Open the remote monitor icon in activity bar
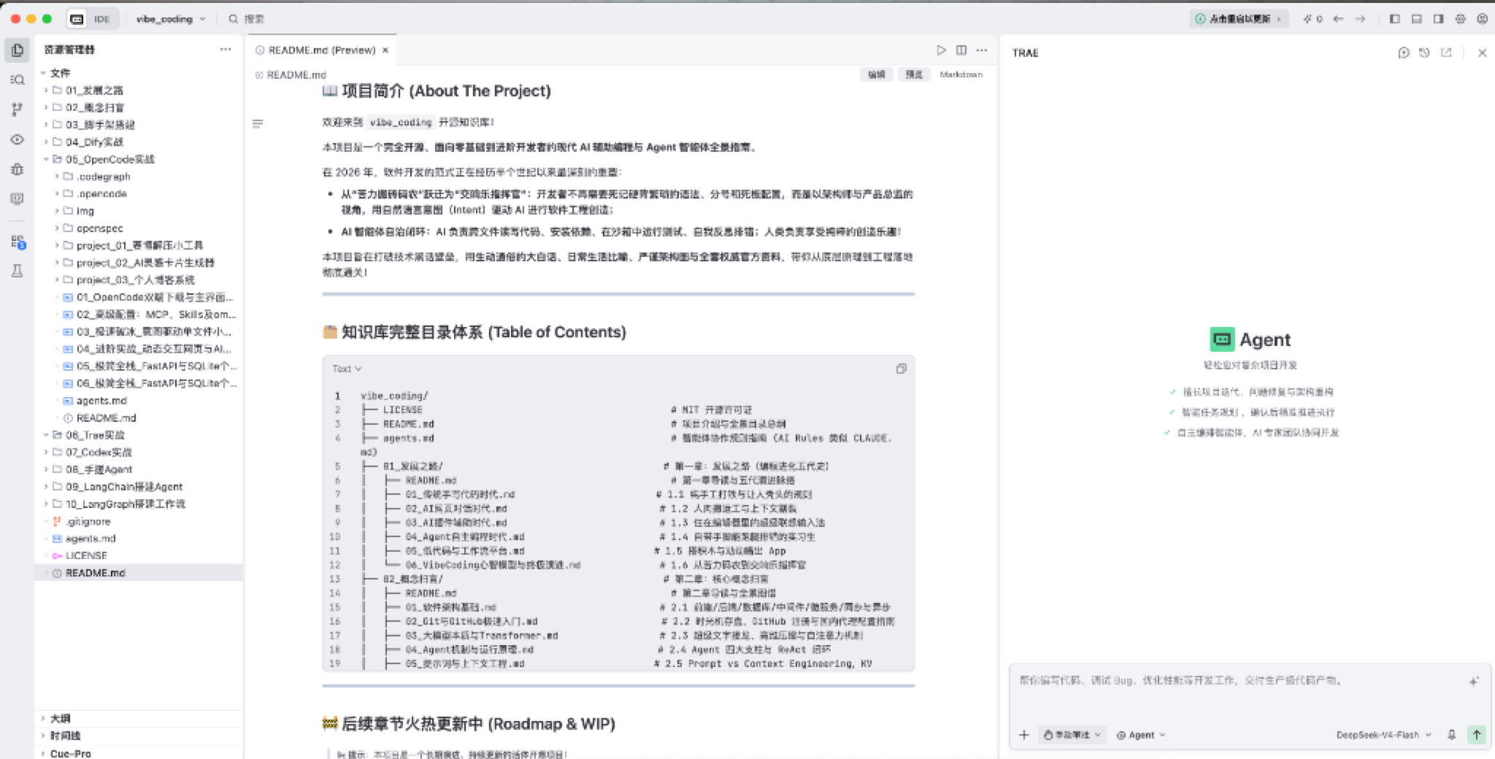 pyautogui.click(x=18, y=199)
